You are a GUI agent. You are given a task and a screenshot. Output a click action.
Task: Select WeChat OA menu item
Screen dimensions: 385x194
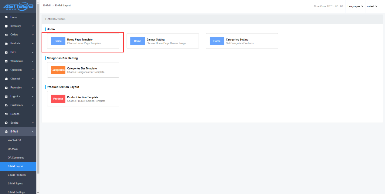click(15, 140)
